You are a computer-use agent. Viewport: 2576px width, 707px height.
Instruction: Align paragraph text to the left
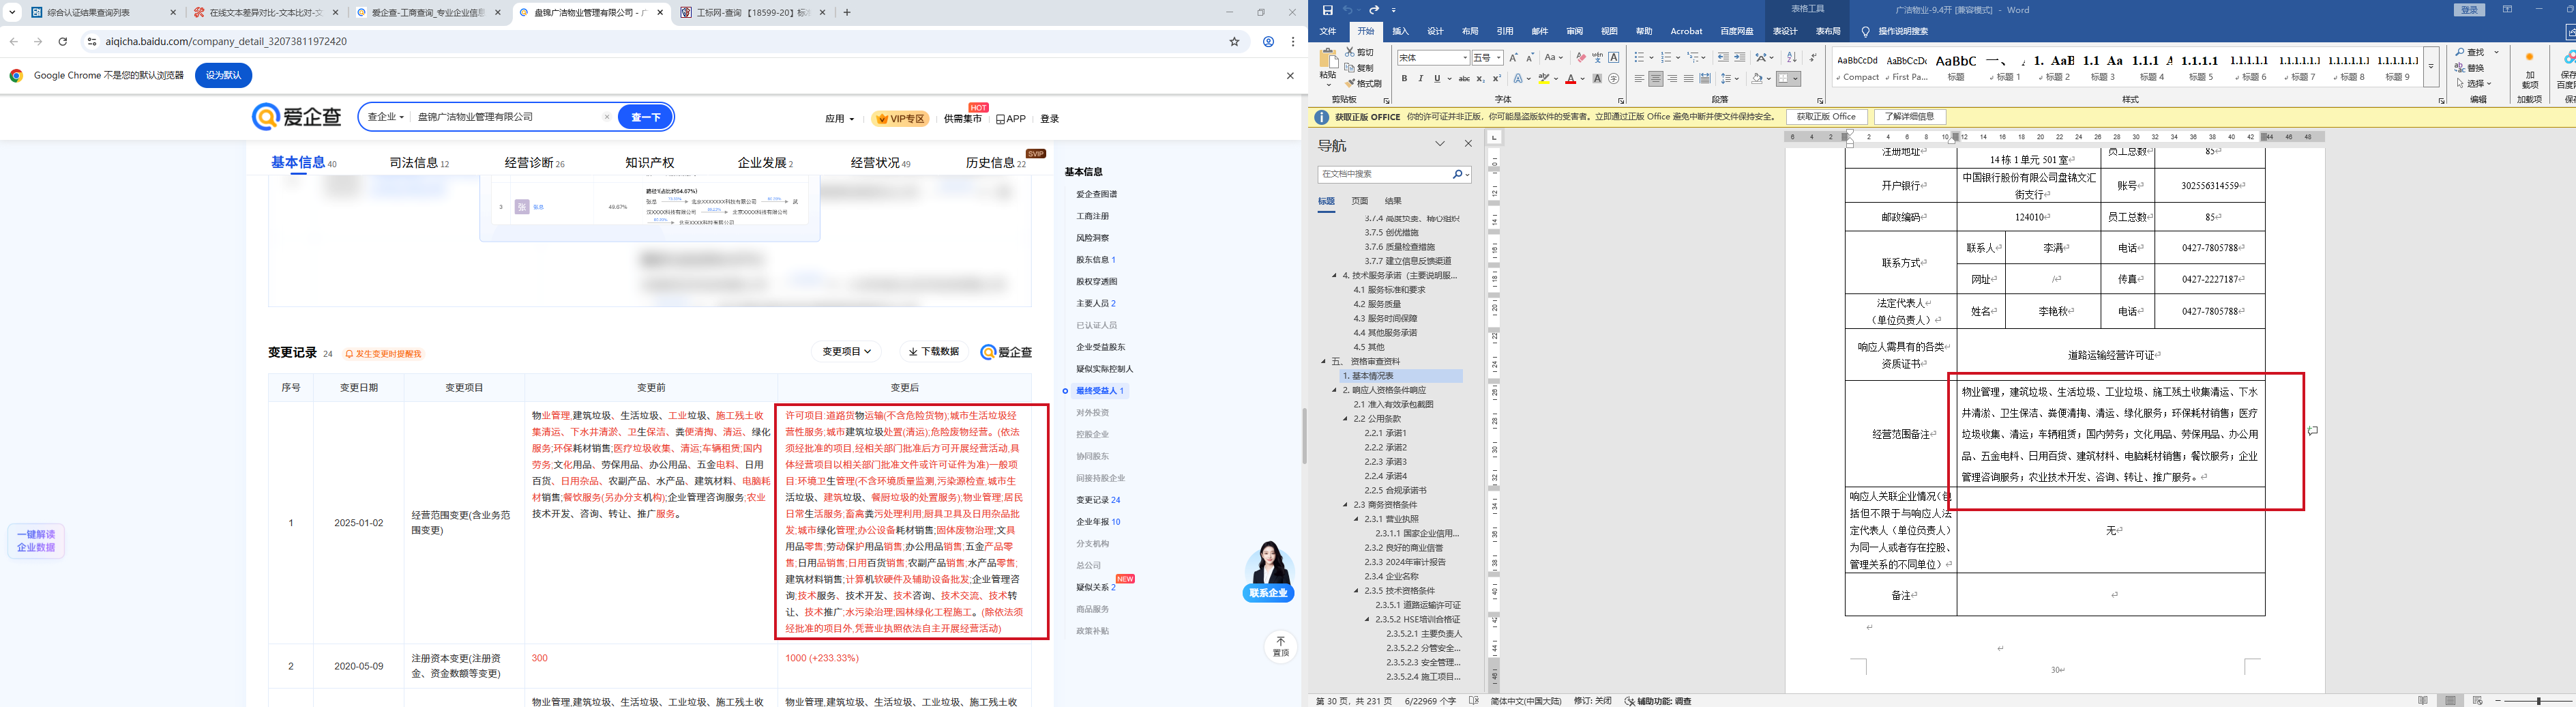(x=1639, y=79)
